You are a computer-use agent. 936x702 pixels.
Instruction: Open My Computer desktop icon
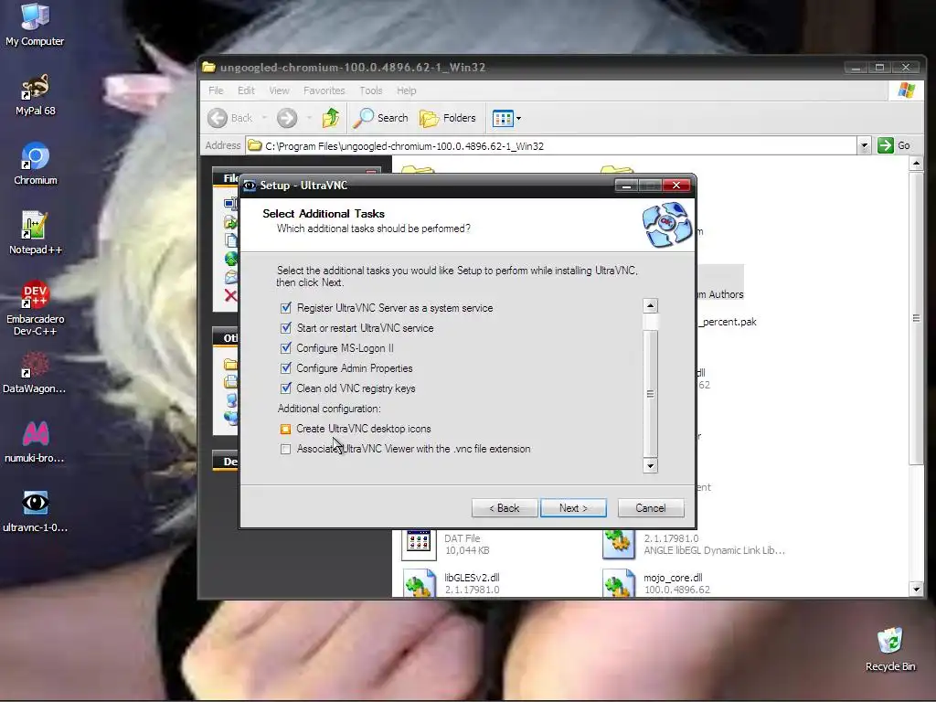coord(35,25)
